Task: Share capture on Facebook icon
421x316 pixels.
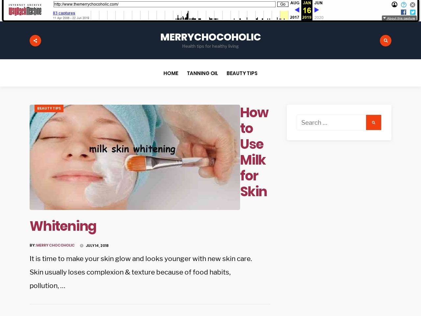Action: pyautogui.click(x=404, y=12)
